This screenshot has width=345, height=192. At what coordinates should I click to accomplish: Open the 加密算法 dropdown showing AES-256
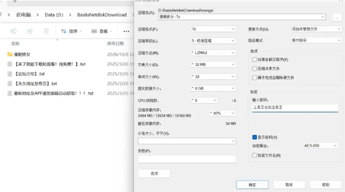tap(320, 145)
